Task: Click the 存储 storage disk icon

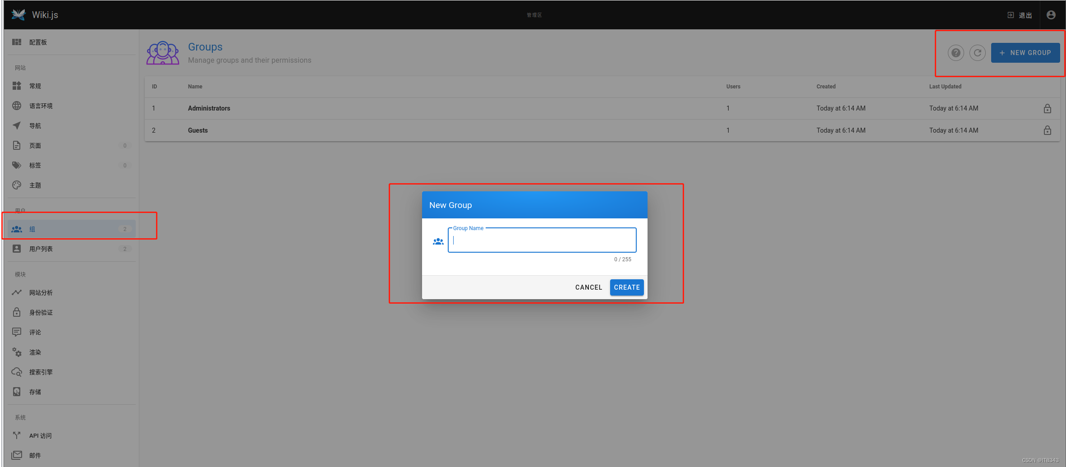Action: pyautogui.click(x=17, y=392)
